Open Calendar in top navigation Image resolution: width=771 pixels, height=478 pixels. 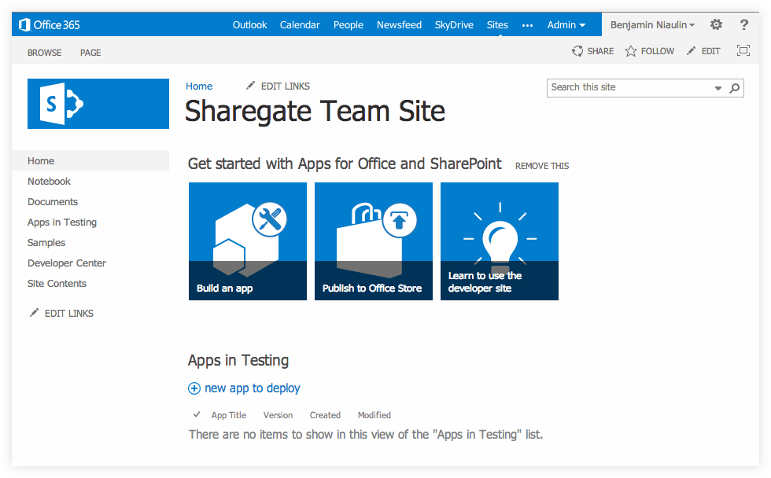click(300, 24)
